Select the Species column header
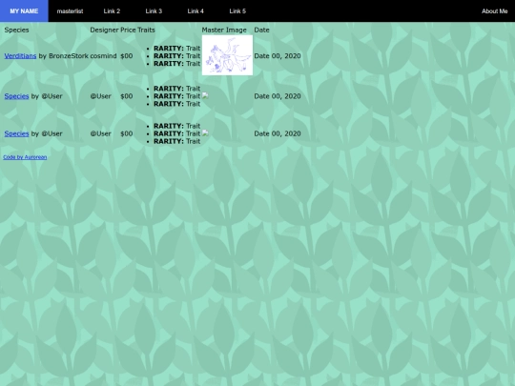 16,30
